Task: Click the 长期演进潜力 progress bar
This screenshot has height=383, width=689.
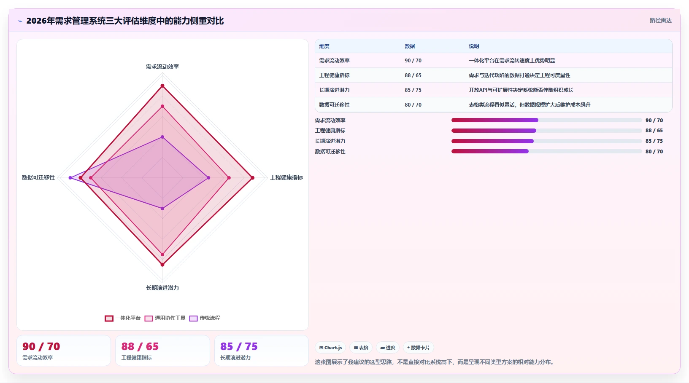Action: [x=546, y=141]
